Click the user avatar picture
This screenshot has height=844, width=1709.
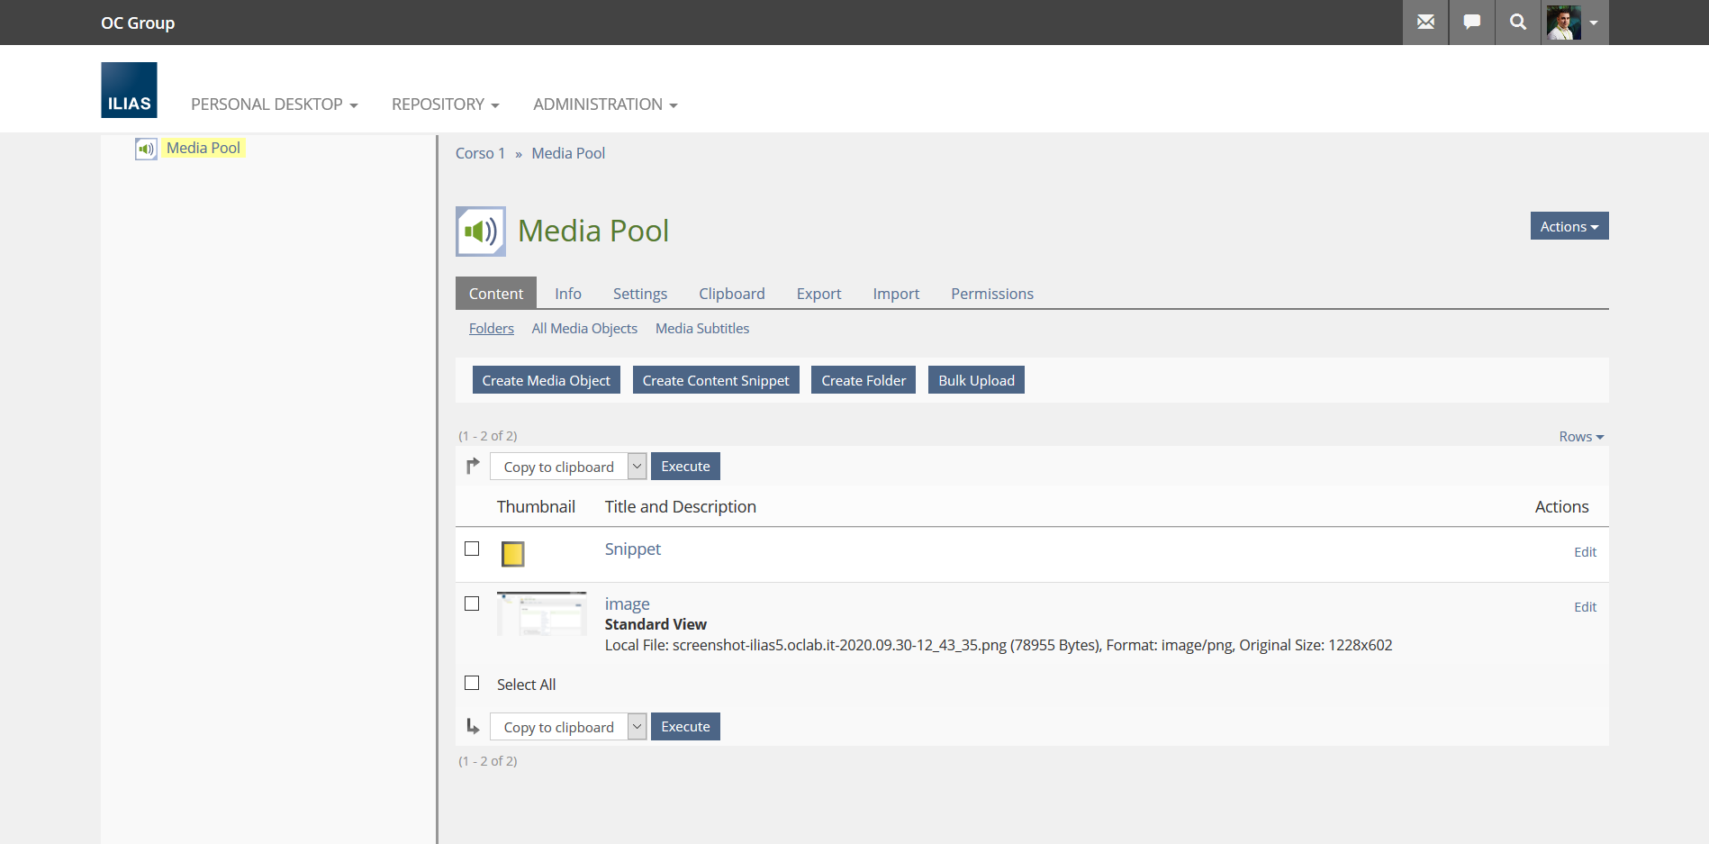coord(1564,23)
